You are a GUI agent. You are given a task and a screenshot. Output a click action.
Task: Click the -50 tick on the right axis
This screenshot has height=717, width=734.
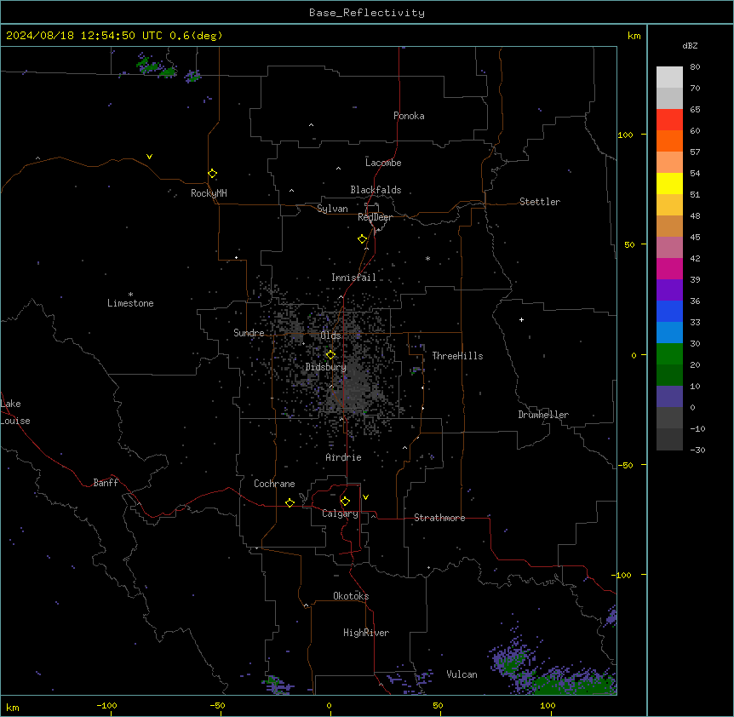[x=625, y=465]
